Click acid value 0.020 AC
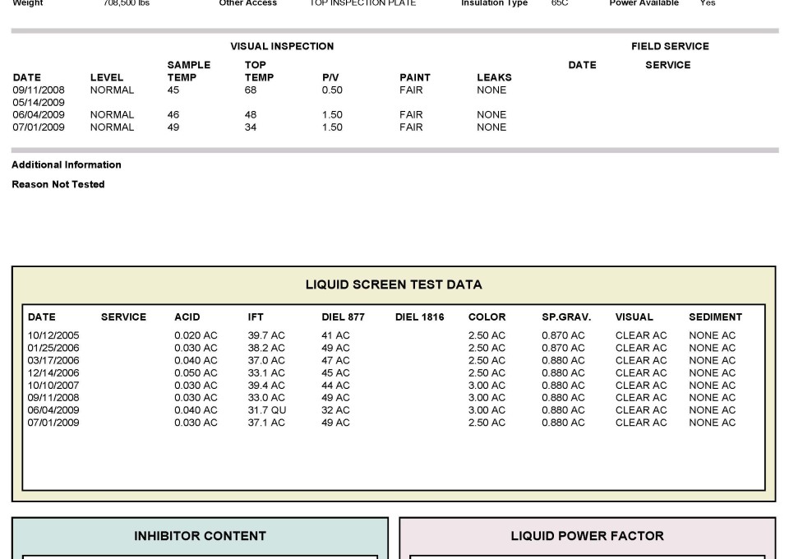The width and height of the screenshot is (789, 559). pyautogui.click(x=196, y=335)
